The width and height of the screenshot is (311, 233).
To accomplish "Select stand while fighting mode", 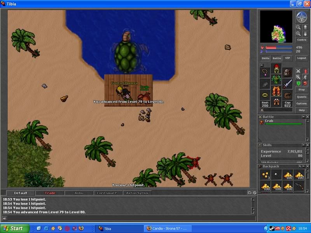I will pos(305,71).
